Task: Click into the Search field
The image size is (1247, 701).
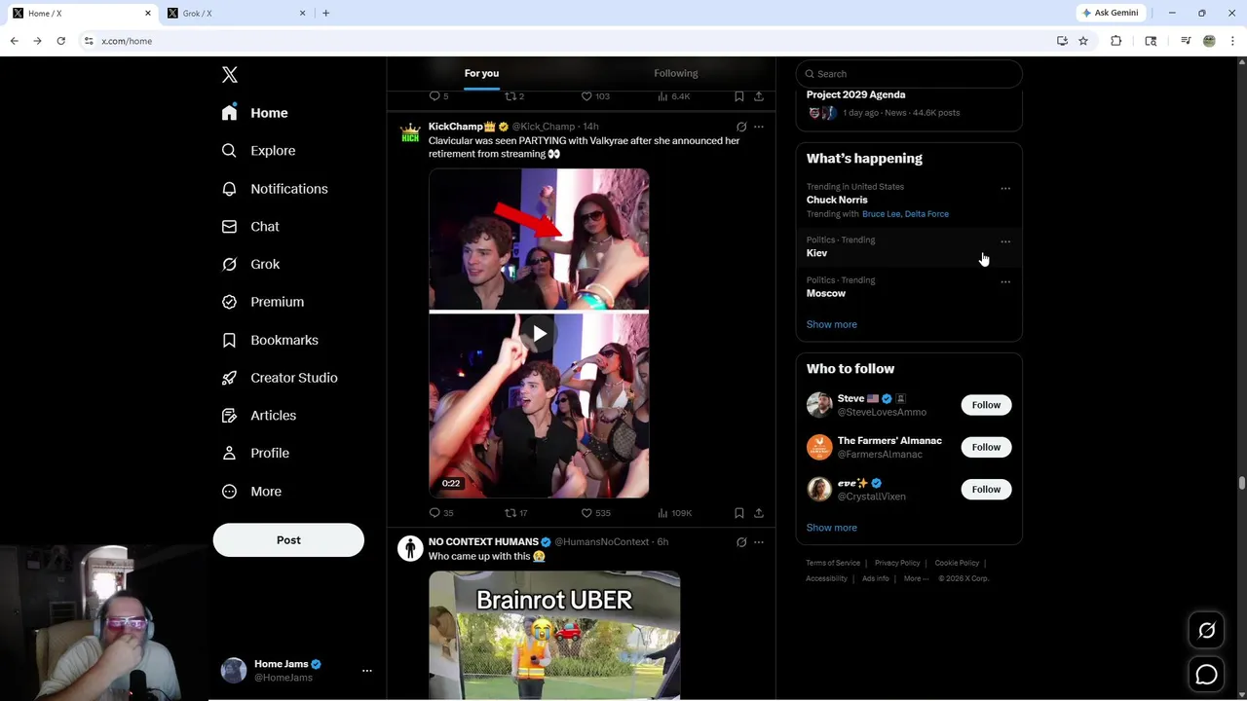Action: [909, 74]
